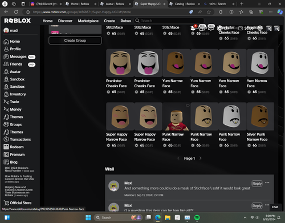Open Inventory from the sidebar

click(x=15, y=94)
